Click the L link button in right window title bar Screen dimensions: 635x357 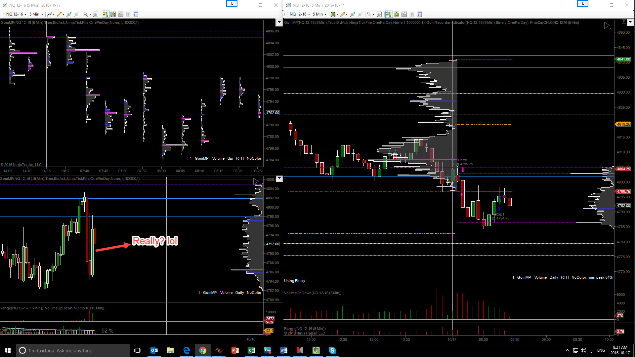pyautogui.click(x=583, y=4)
